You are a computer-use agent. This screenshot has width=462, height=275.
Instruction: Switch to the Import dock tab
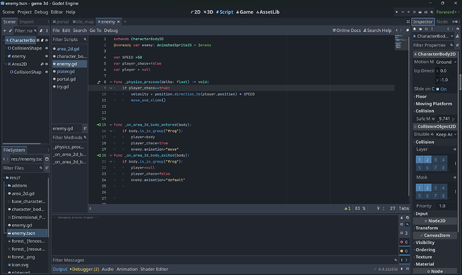tap(27, 22)
